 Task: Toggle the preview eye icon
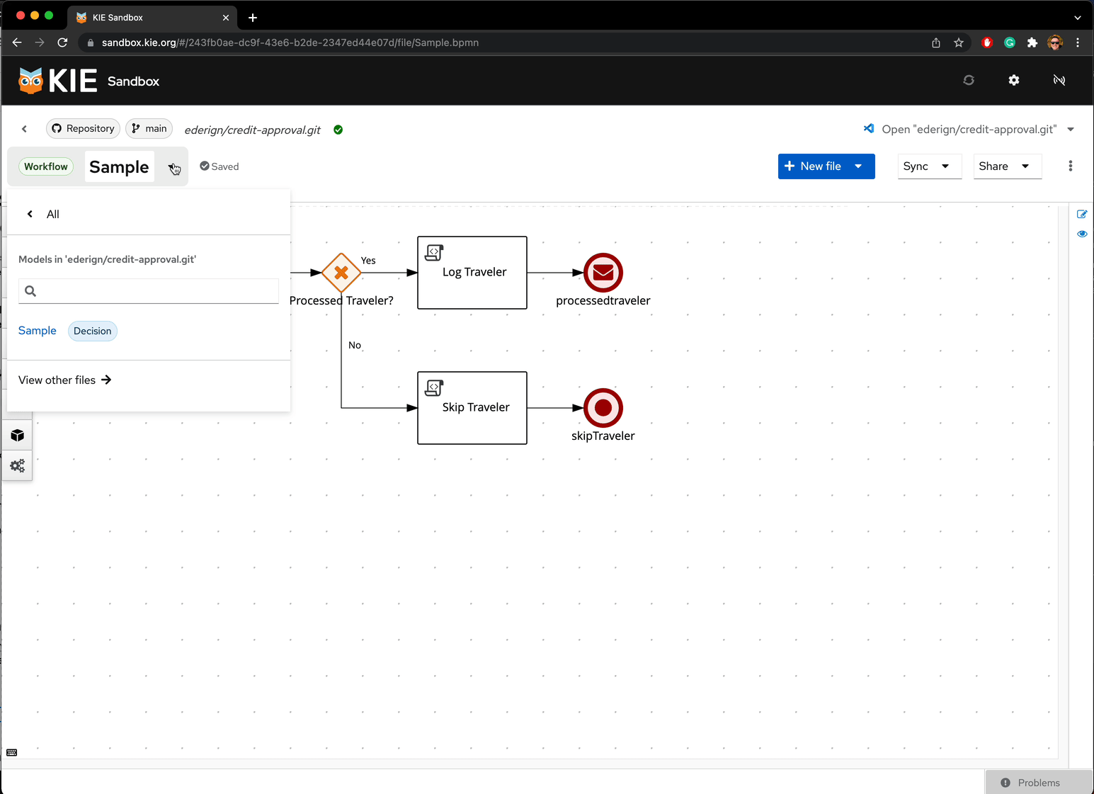point(1081,234)
